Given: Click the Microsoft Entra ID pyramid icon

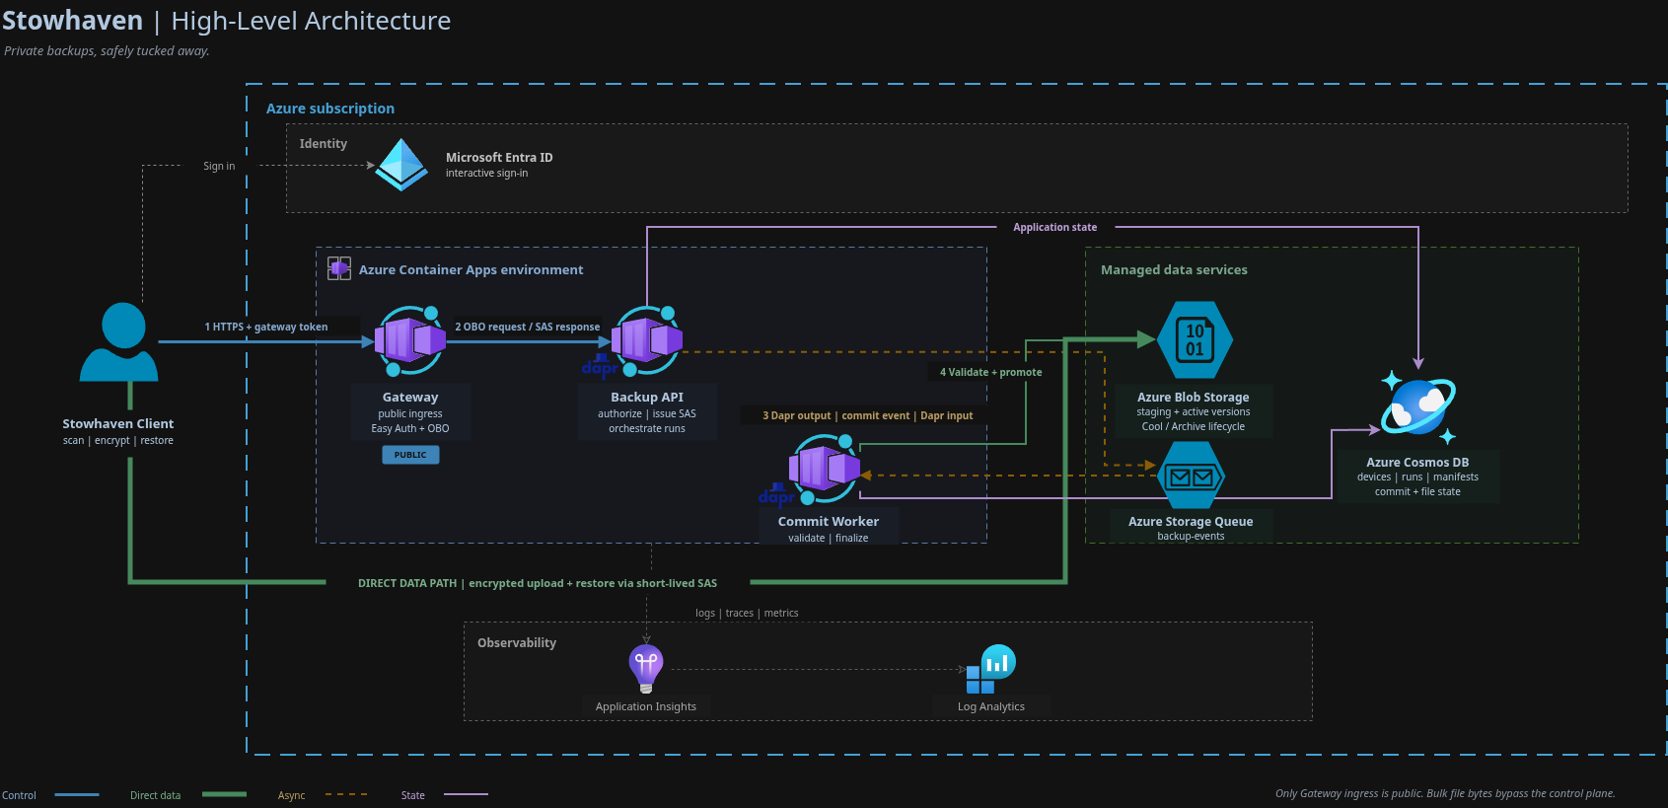Looking at the screenshot, I should coord(402,164).
